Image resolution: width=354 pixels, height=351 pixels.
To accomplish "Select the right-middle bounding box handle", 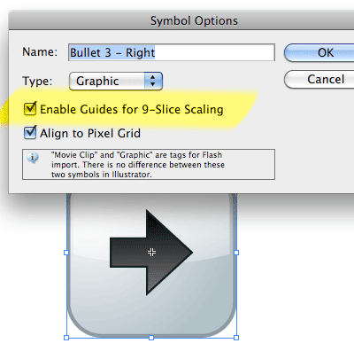I will pyautogui.click(x=236, y=253).
